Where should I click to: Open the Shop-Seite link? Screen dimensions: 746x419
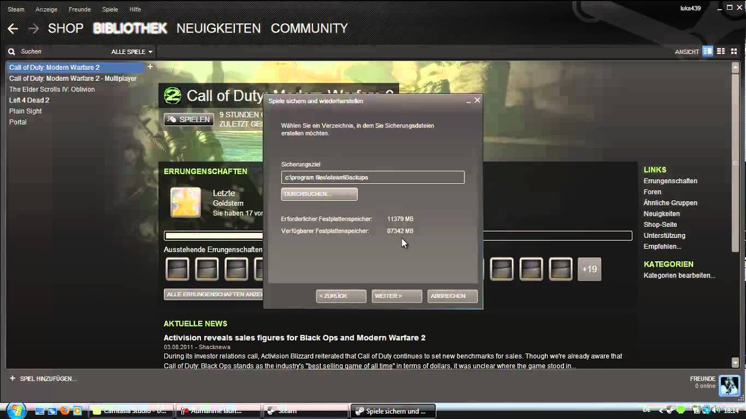[660, 225]
